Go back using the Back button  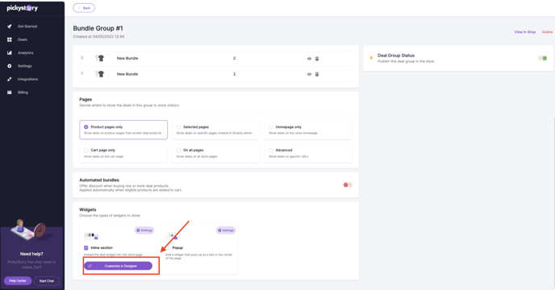(x=84, y=8)
